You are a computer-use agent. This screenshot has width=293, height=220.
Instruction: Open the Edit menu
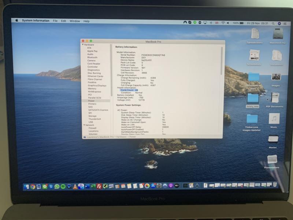[x=63, y=21]
